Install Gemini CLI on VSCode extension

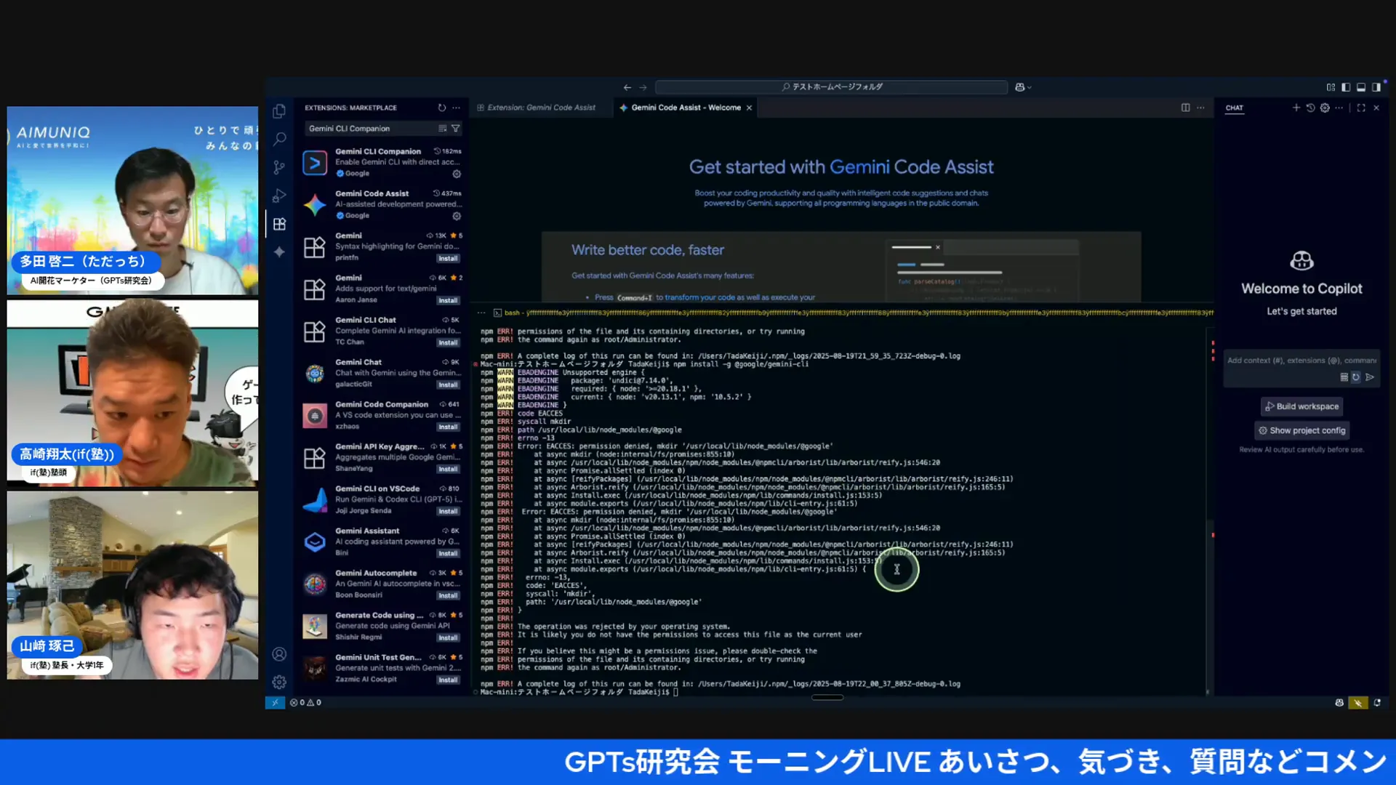(448, 512)
